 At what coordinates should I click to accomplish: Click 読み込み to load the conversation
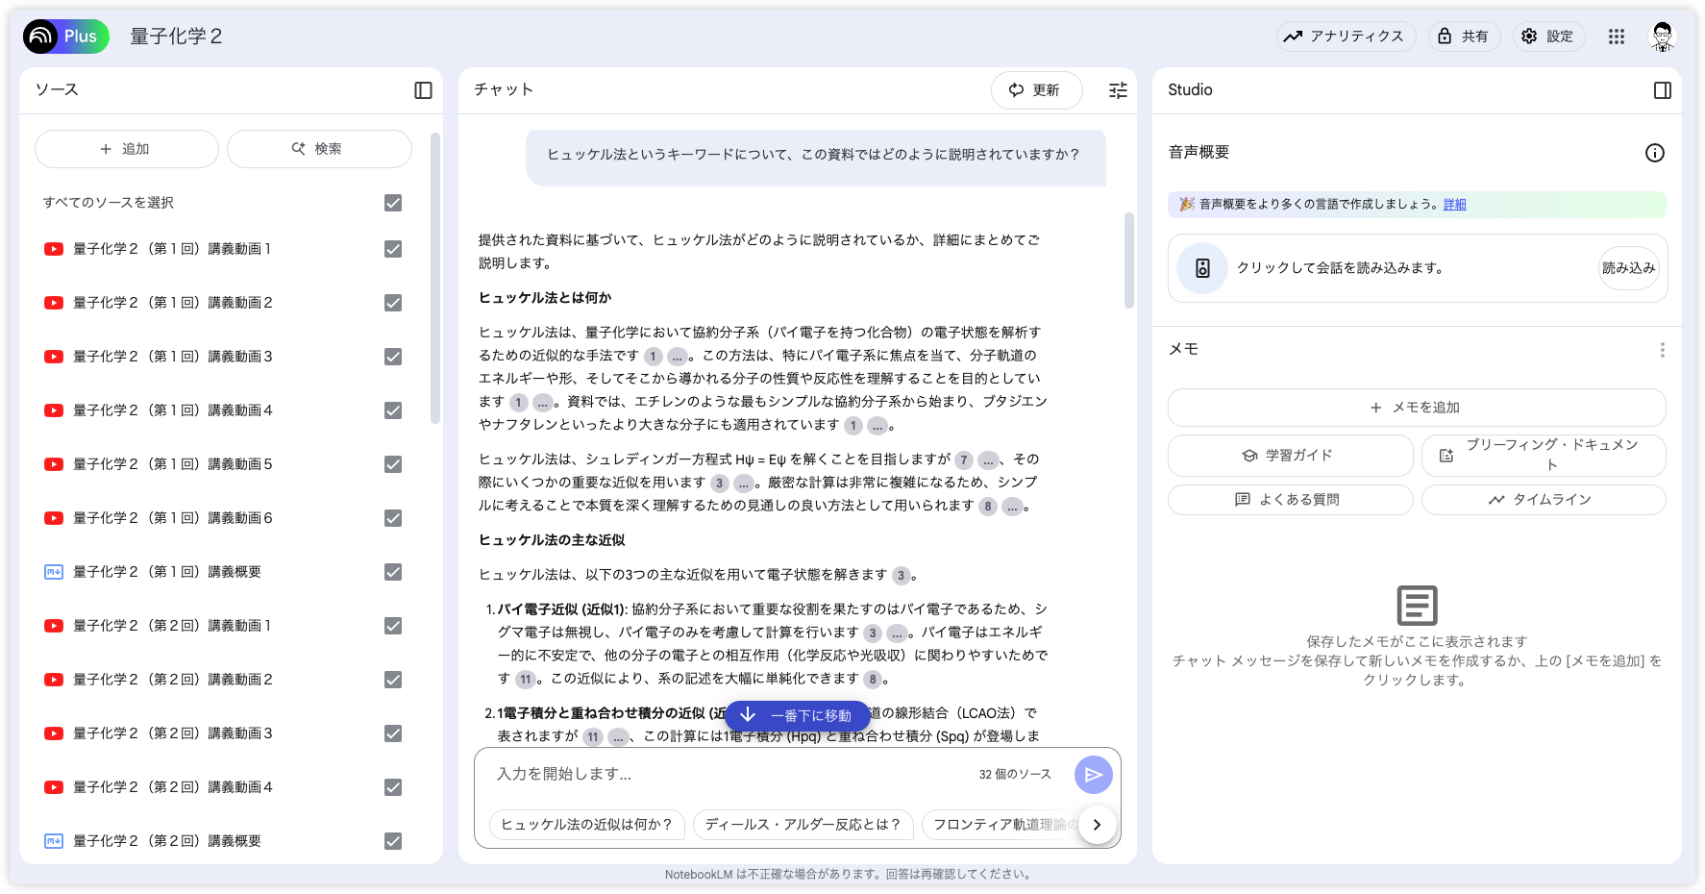click(1628, 268)
